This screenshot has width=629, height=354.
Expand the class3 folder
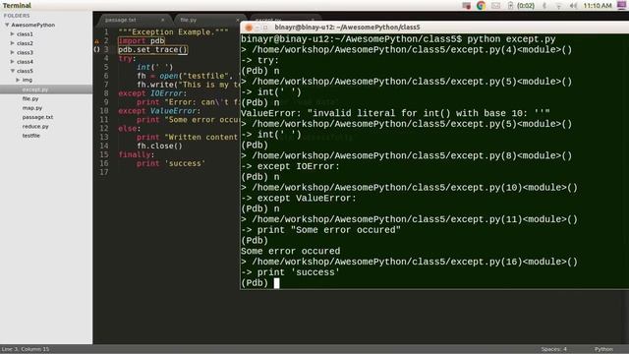[x=13, y=52]
